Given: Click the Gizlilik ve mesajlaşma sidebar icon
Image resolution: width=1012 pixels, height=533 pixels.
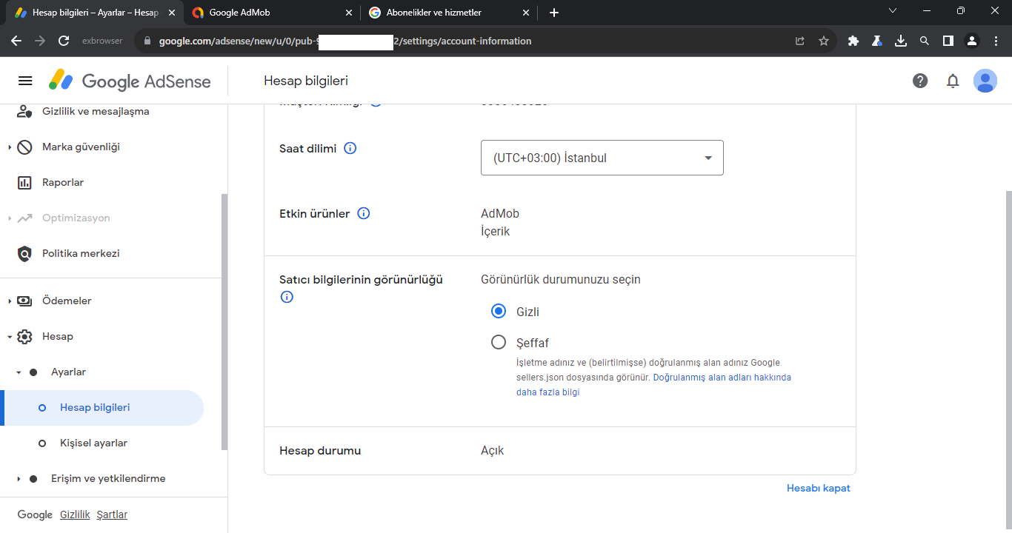Looking at the screenshot, I should click(x=24, y=112).
